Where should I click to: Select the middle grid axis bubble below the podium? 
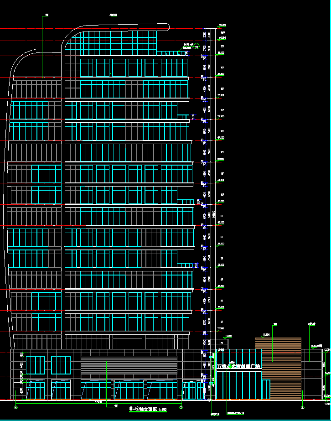(x=181, y=407)
